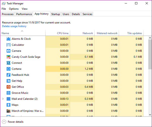Switch to the Performance tab
Screen dimensions: 152x127
24,14
